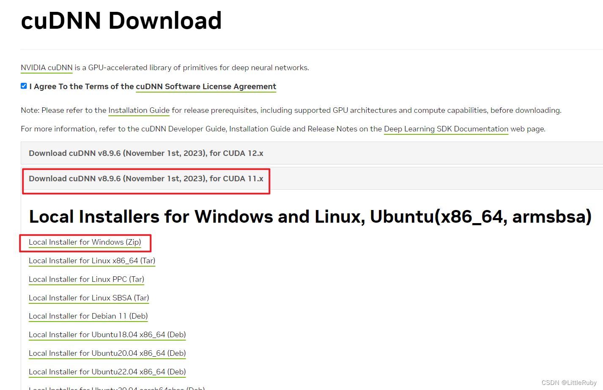Viewport: 603px width, 390px height.
Task: Select the cuDNN Download page heading
Action: pyautogui.click(x=121, y=21)
